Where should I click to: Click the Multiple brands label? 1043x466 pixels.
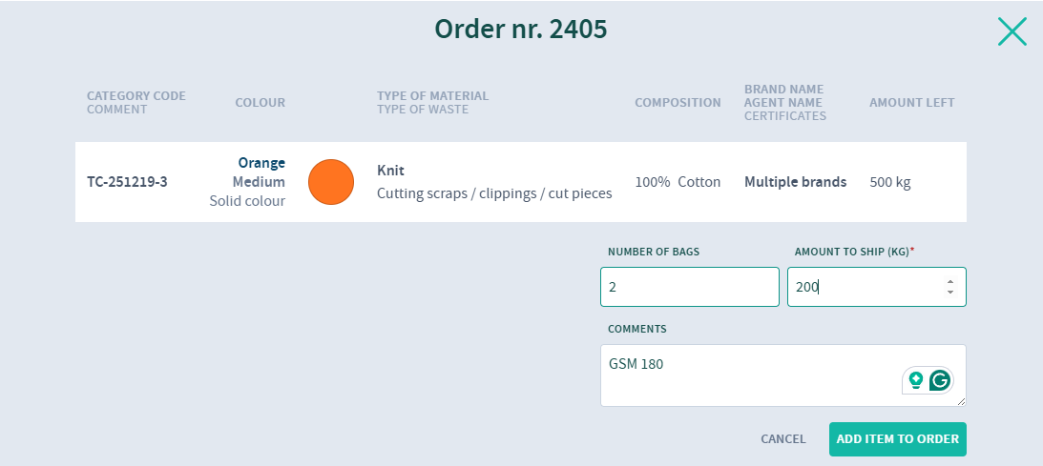point(795,182)
